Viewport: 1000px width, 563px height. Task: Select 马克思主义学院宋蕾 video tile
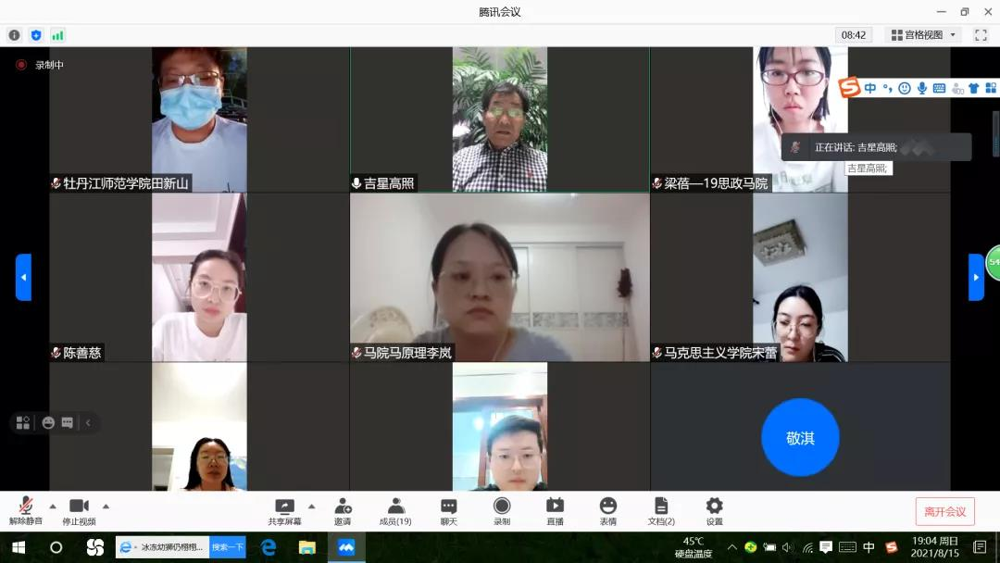point(800,278)
